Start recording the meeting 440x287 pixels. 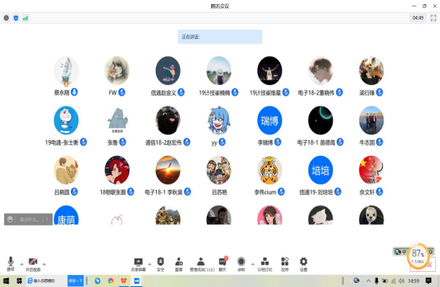click(x=241, y=264)
